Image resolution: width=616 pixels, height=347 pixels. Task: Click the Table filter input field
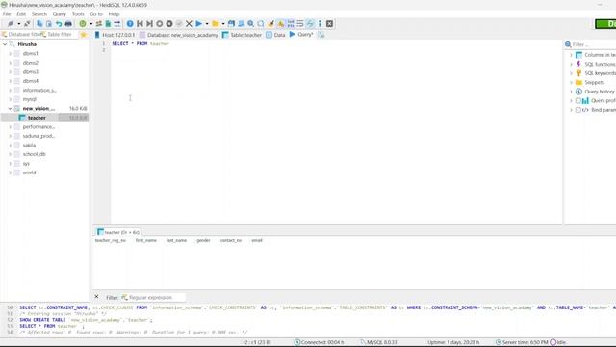point(59,35)
